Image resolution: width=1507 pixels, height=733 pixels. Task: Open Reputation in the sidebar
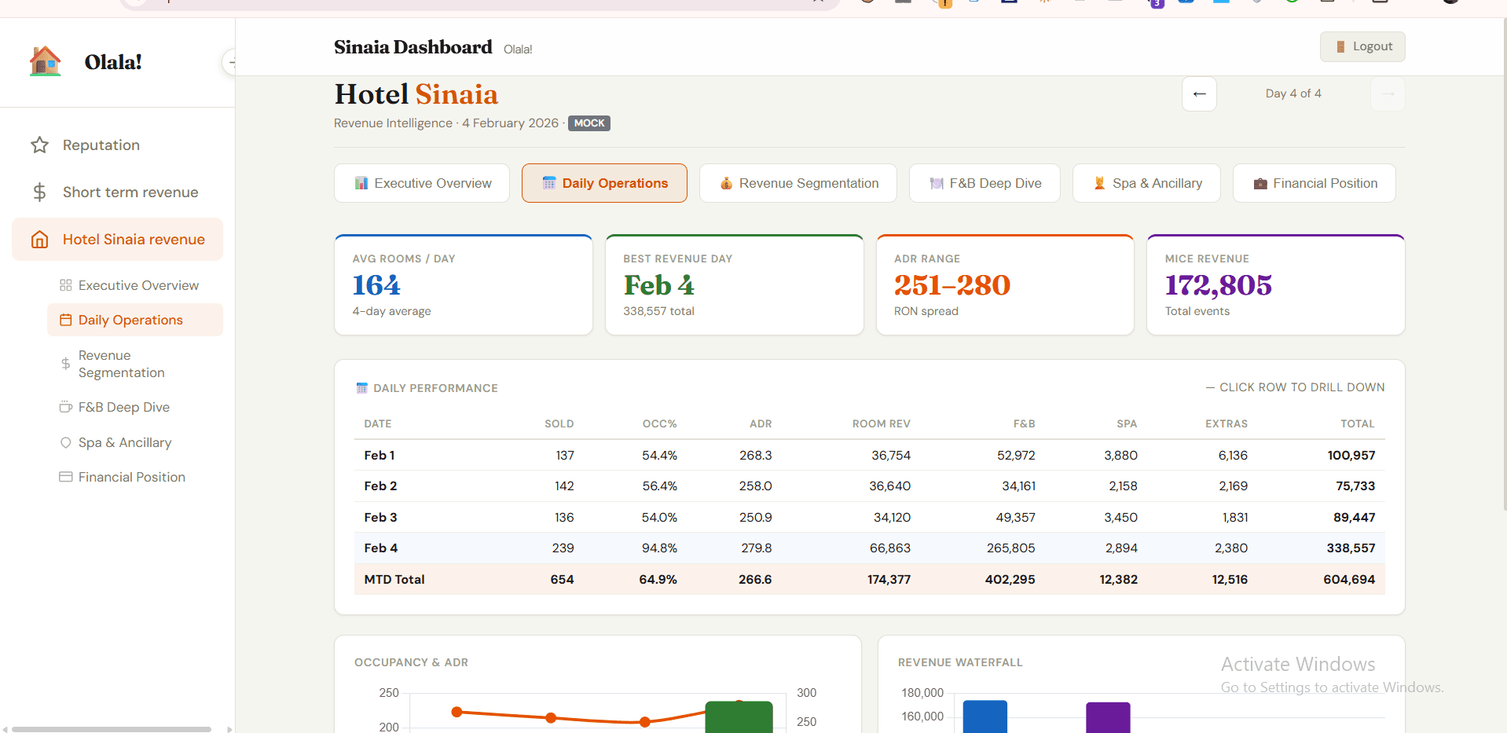coord(117,145)
